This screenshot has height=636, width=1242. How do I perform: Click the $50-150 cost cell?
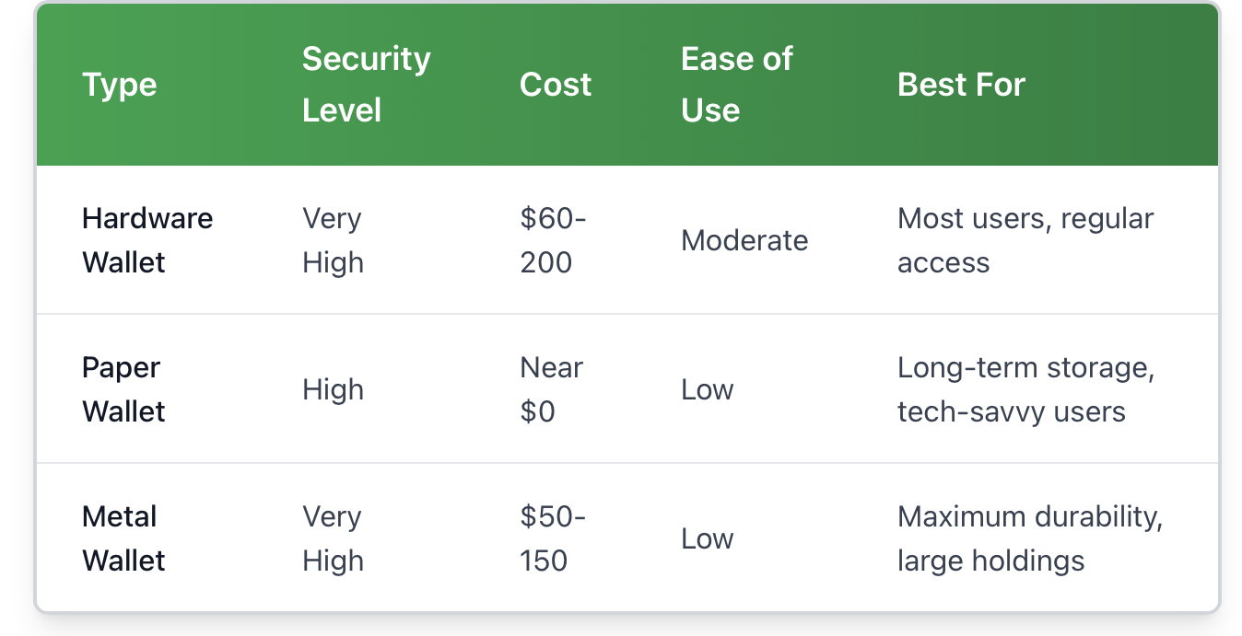click(552, 538)
